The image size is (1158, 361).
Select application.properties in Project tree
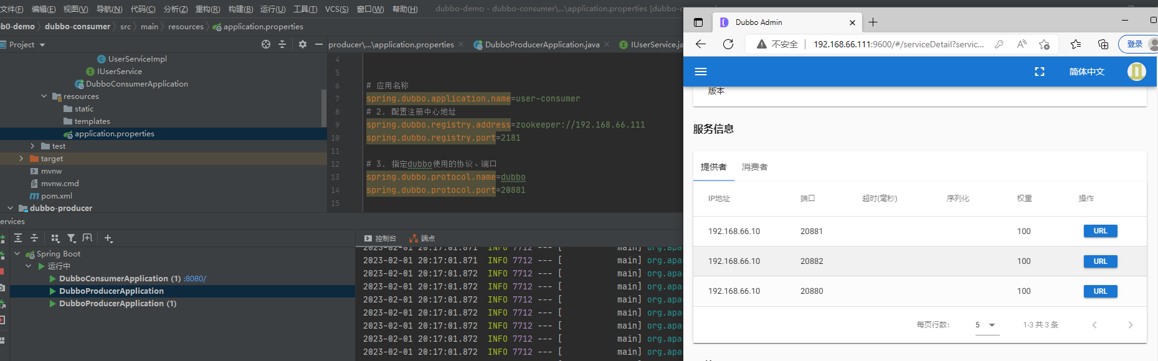tap(115, 134)
